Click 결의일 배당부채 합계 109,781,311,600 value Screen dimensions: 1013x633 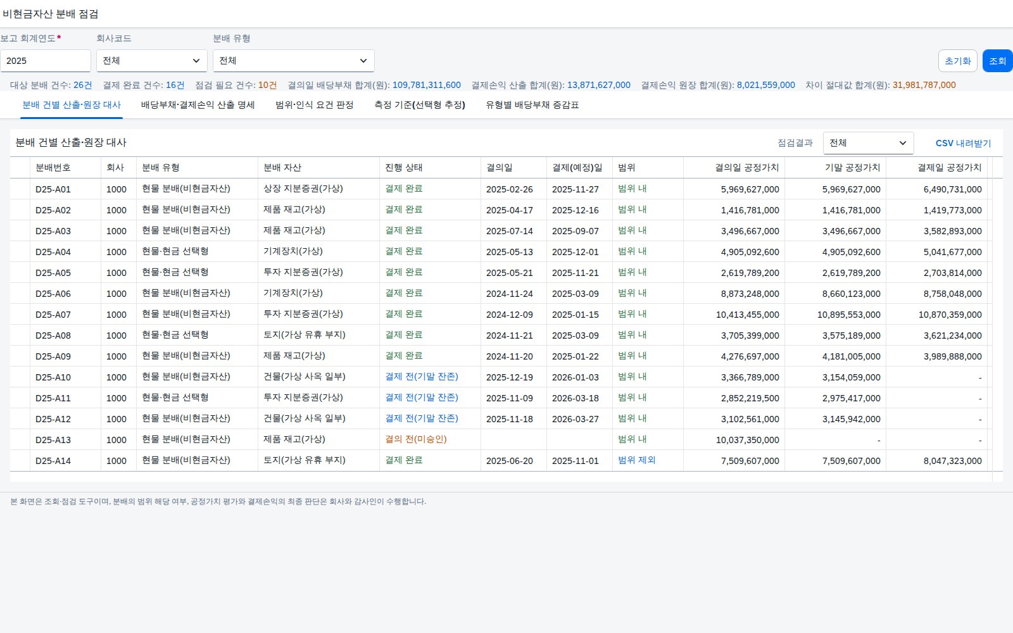427,85
